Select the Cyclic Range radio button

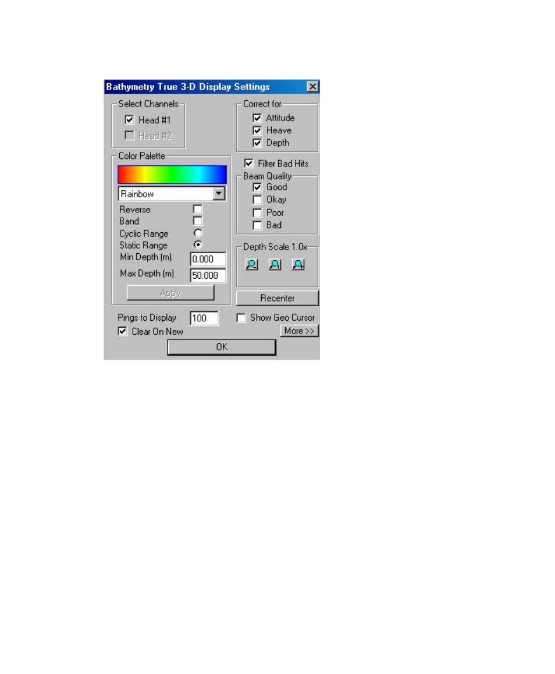pyautogui.click(x=198, y=233)
